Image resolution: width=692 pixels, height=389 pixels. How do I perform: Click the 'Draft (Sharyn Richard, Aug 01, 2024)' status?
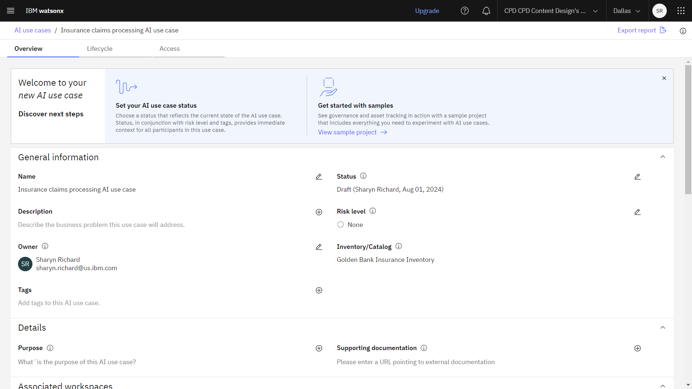(x=390, y=189)
